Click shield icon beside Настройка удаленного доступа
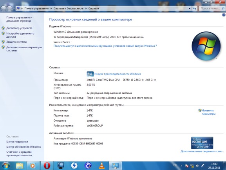226x170 pixels. point(3,33)
